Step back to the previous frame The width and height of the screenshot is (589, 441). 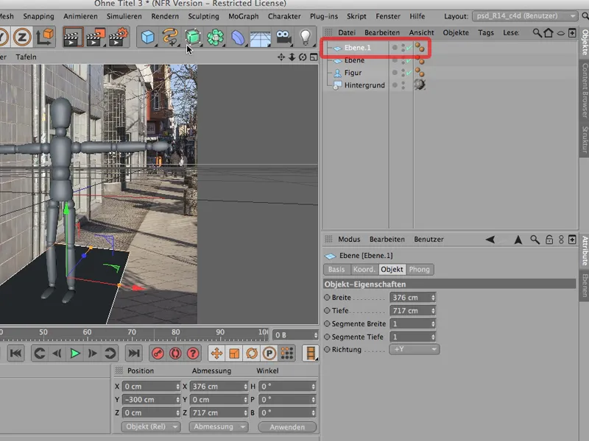coord(57,354)
